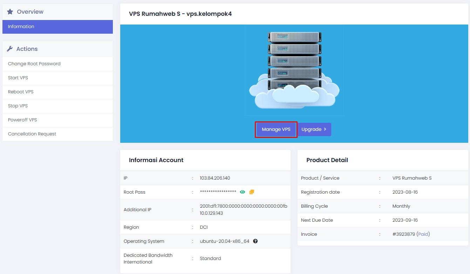Open the Information sidebar item
The width and height of the screenshot is (470, 274).
pyautogui.click(x=57, y=27)
